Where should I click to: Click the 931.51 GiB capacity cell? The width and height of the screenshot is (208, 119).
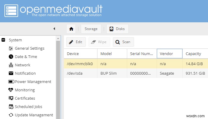195,73
